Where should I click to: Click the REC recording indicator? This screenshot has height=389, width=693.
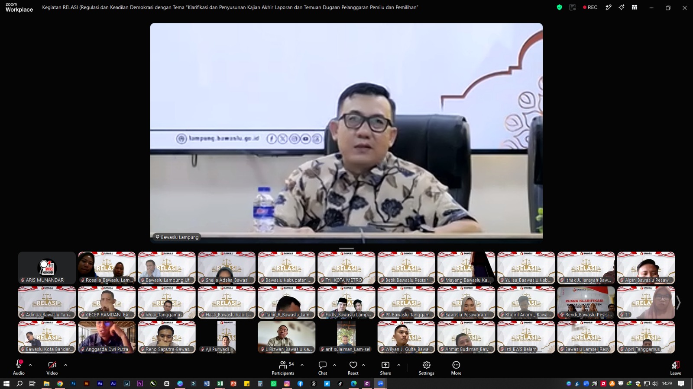click(x=590, y=7)
